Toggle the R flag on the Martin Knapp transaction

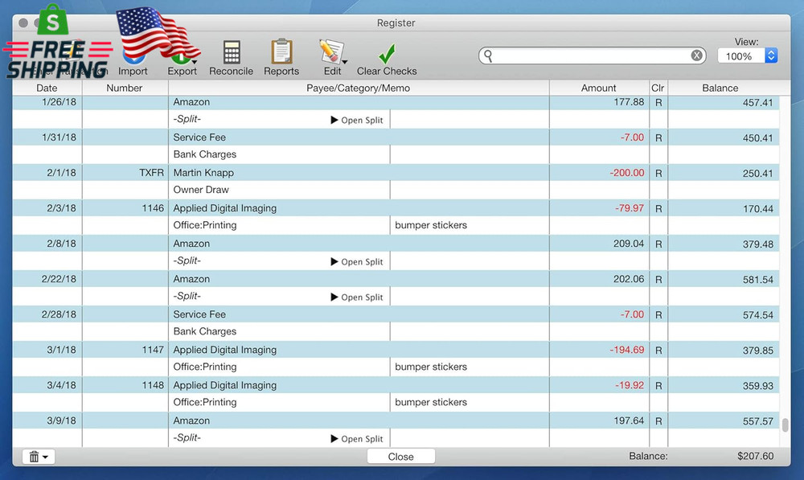pyautogui.click(x=658, y=173)
